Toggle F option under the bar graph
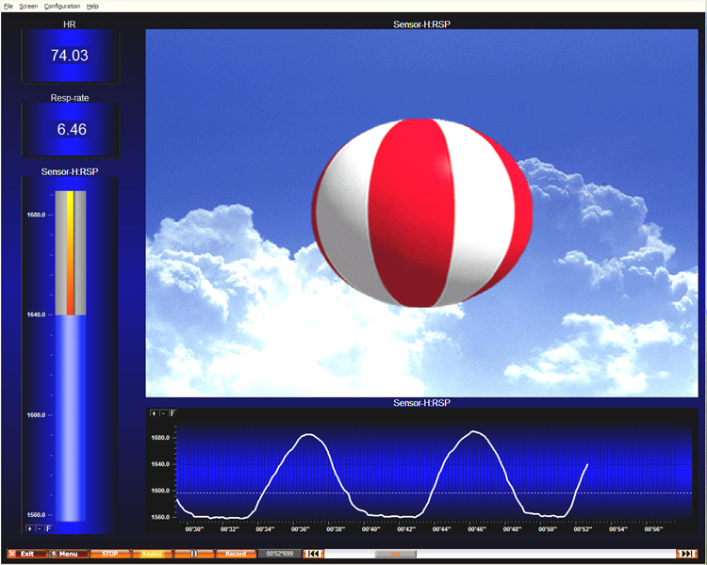The width and height of the screenshot is (707, 565). click(x=48, y=528)
